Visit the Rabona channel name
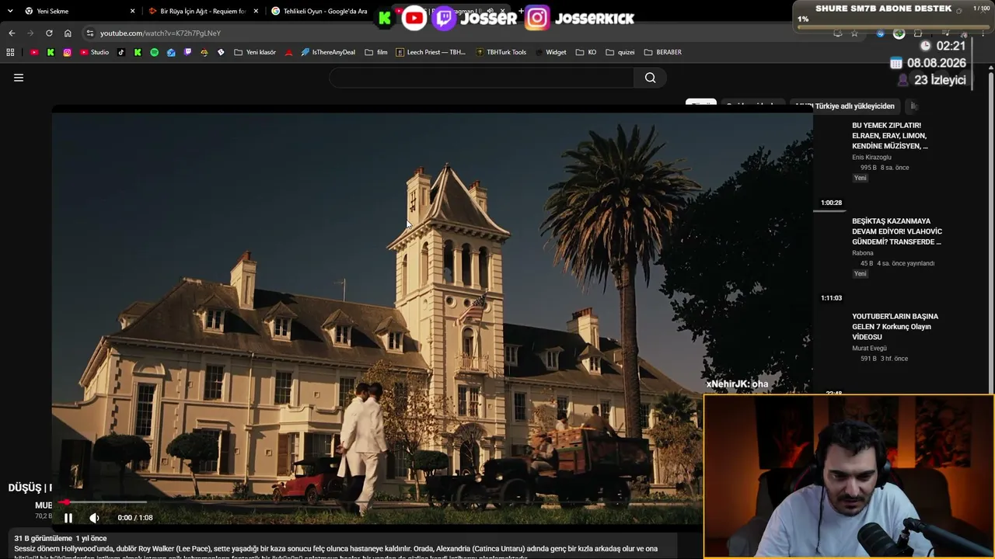This screenshot has width=995, height=559. [863, 253]
